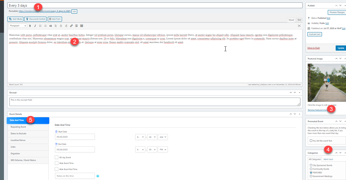The width and height of the screenshot is (346, 180).
Task: Move Excerpt panel down
Action: click(x=295, y=92)
